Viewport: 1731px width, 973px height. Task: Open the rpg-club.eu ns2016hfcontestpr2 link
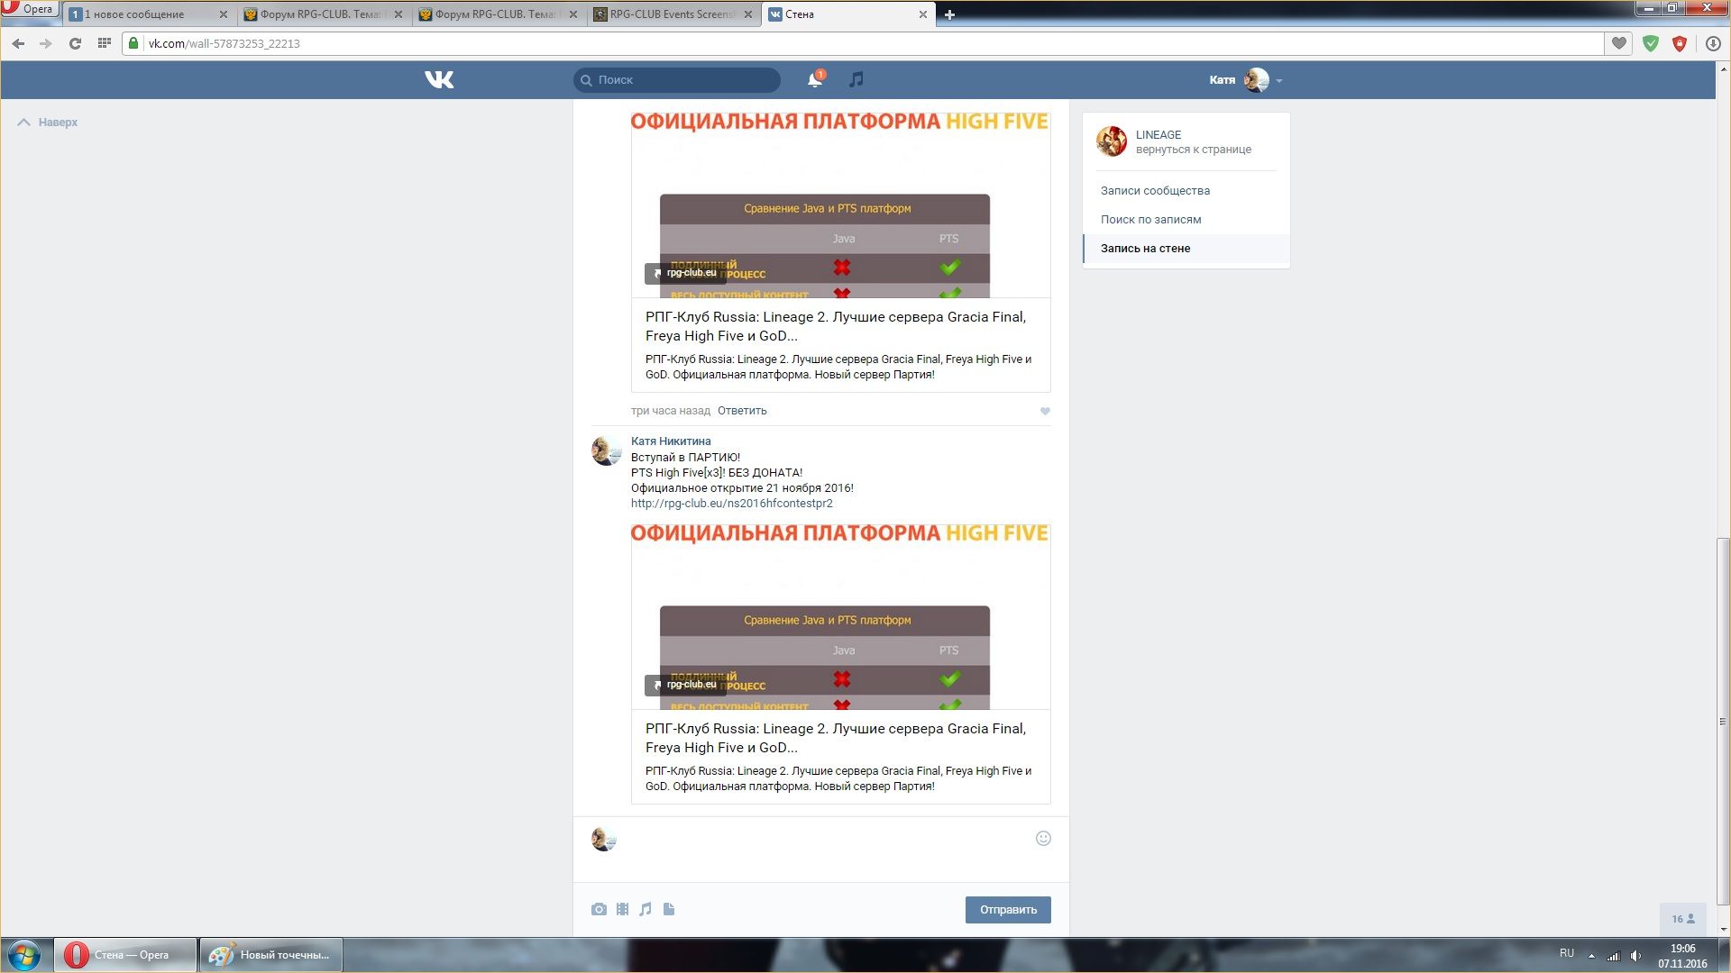[x=731, y=504]
